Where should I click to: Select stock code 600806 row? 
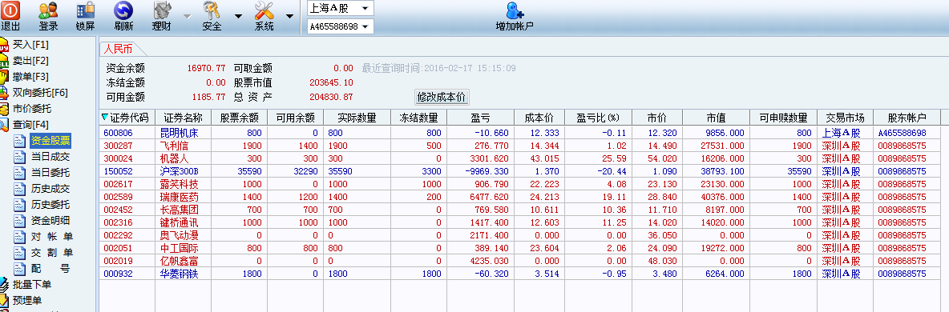click(x=520, y=133)
